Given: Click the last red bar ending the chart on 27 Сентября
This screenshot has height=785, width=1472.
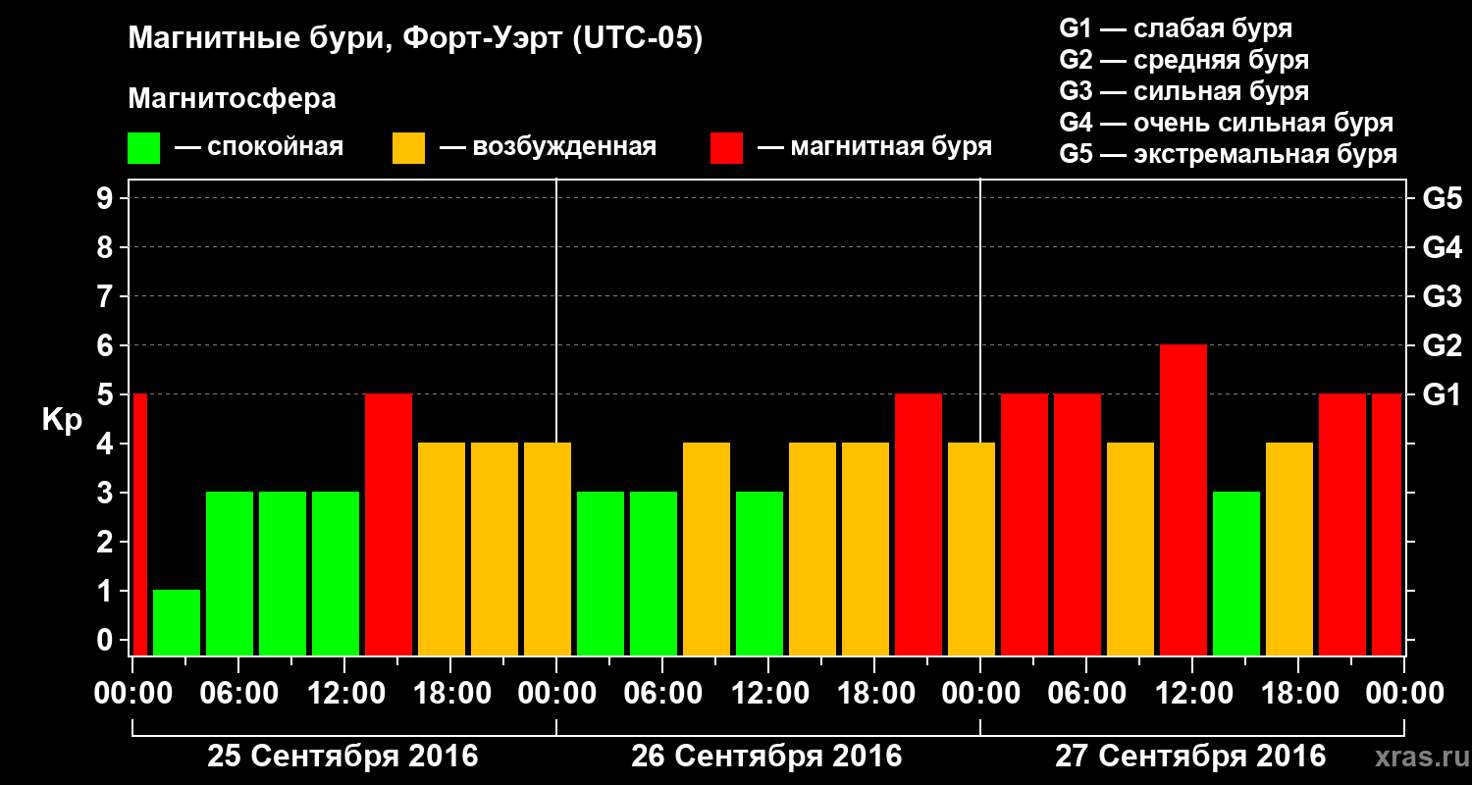Looking at the screenshot, I should [1388, 524].
